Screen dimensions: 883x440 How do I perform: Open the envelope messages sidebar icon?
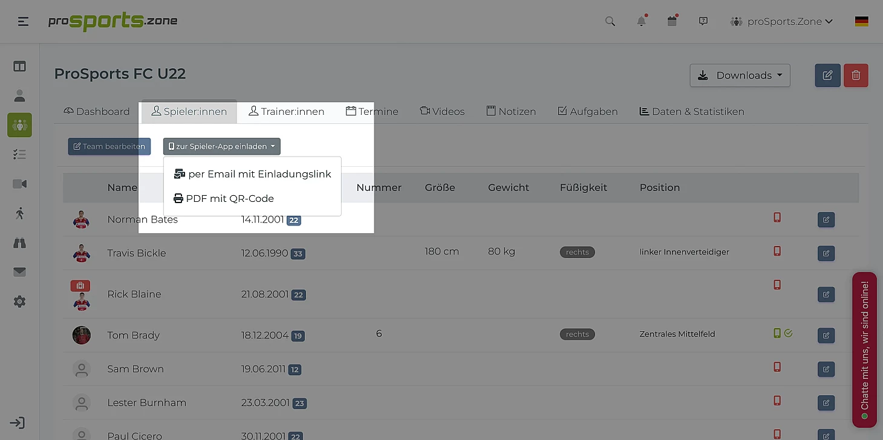click(x=19, y=272)
